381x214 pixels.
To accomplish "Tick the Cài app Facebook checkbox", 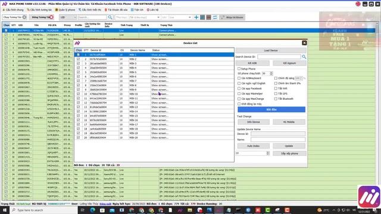I will pyautogui.click(x=239, y=89).
